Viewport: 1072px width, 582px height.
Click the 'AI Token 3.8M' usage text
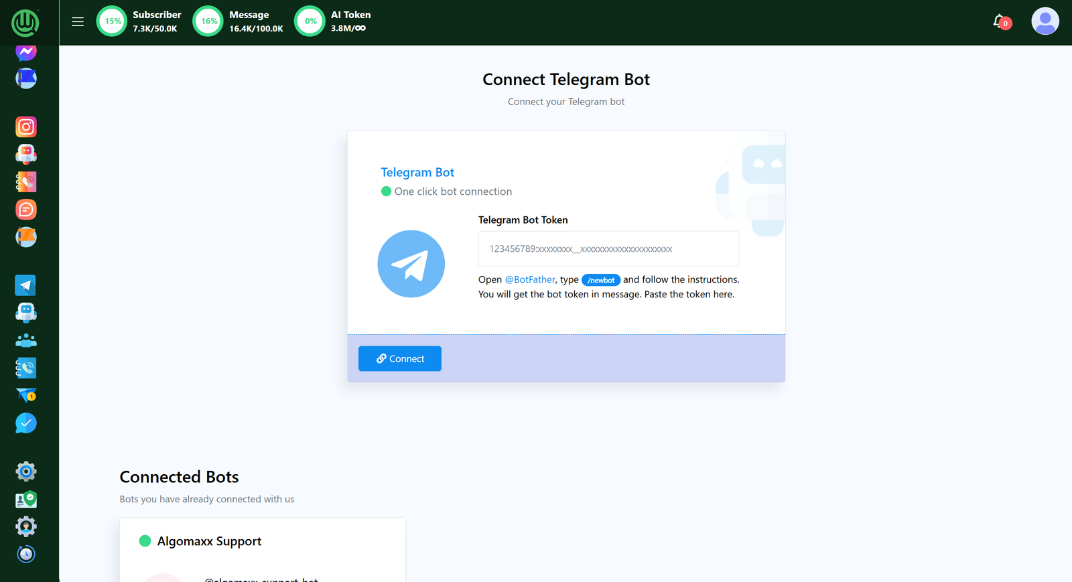350,21
